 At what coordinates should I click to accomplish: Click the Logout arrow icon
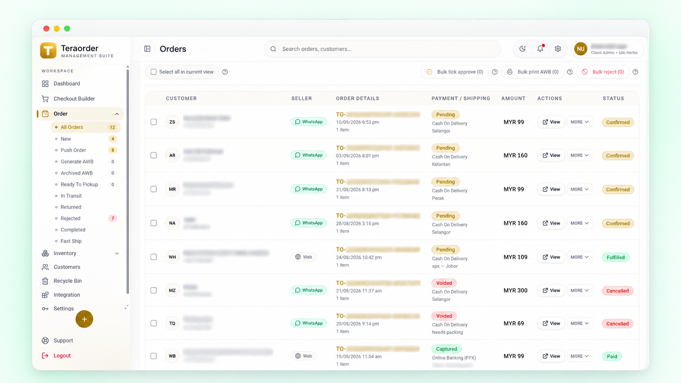45,355
